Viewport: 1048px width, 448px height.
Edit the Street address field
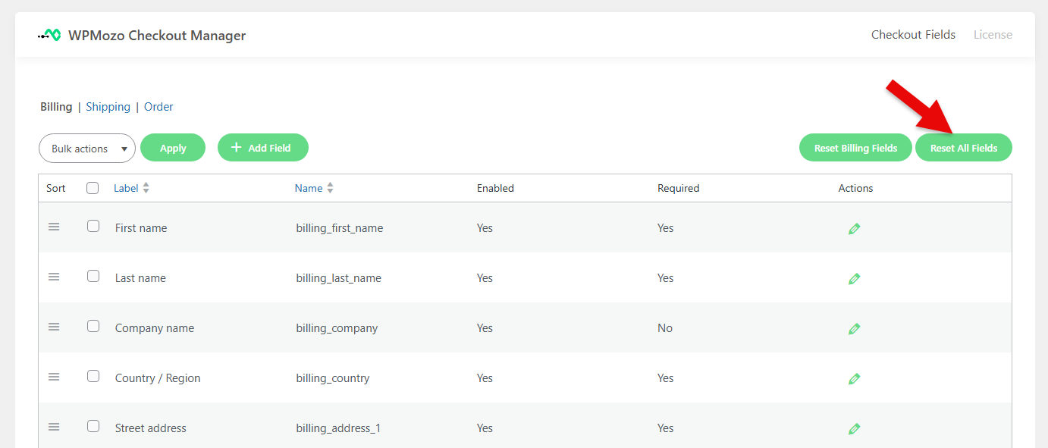(855, 429)
